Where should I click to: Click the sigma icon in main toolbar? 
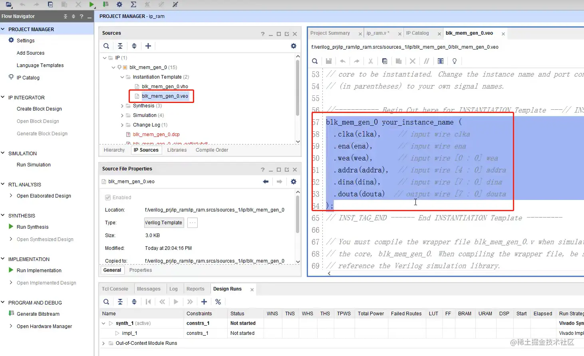[x=133, y=4]
